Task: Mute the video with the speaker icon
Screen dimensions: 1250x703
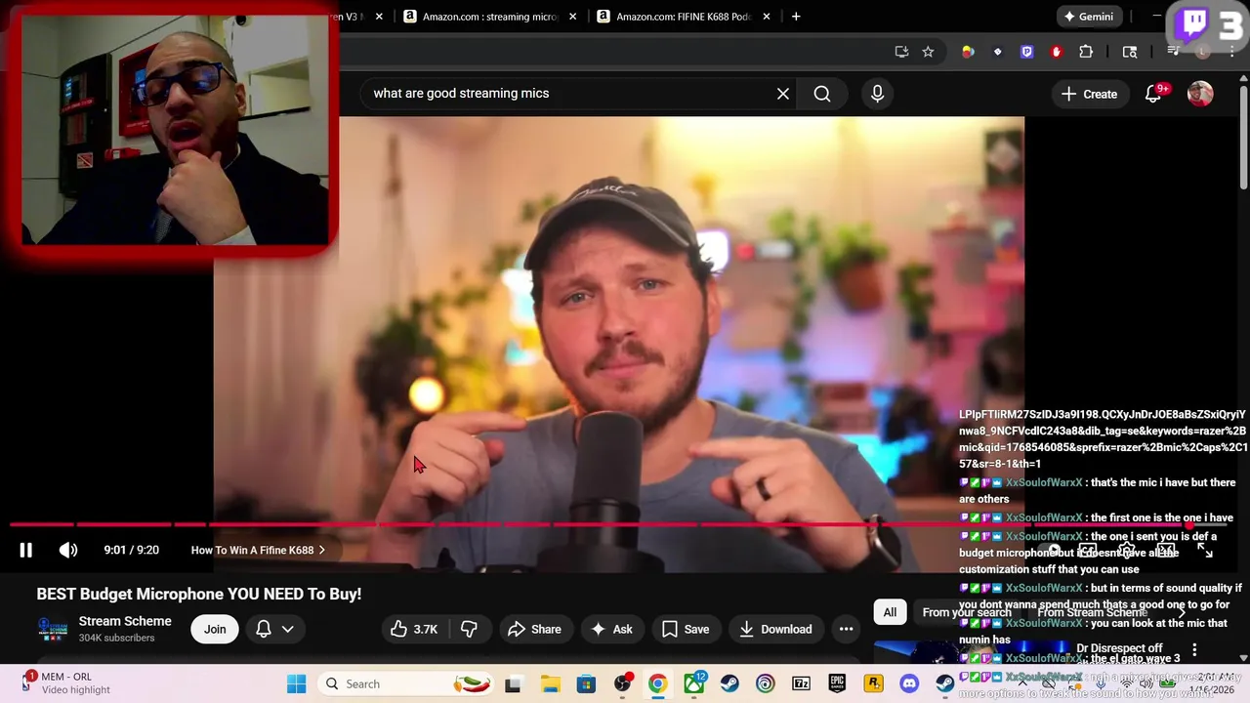Action: [x=68, y=551]
